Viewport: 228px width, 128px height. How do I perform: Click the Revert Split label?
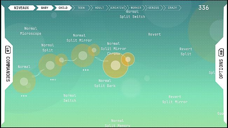[x=186, y=51]
